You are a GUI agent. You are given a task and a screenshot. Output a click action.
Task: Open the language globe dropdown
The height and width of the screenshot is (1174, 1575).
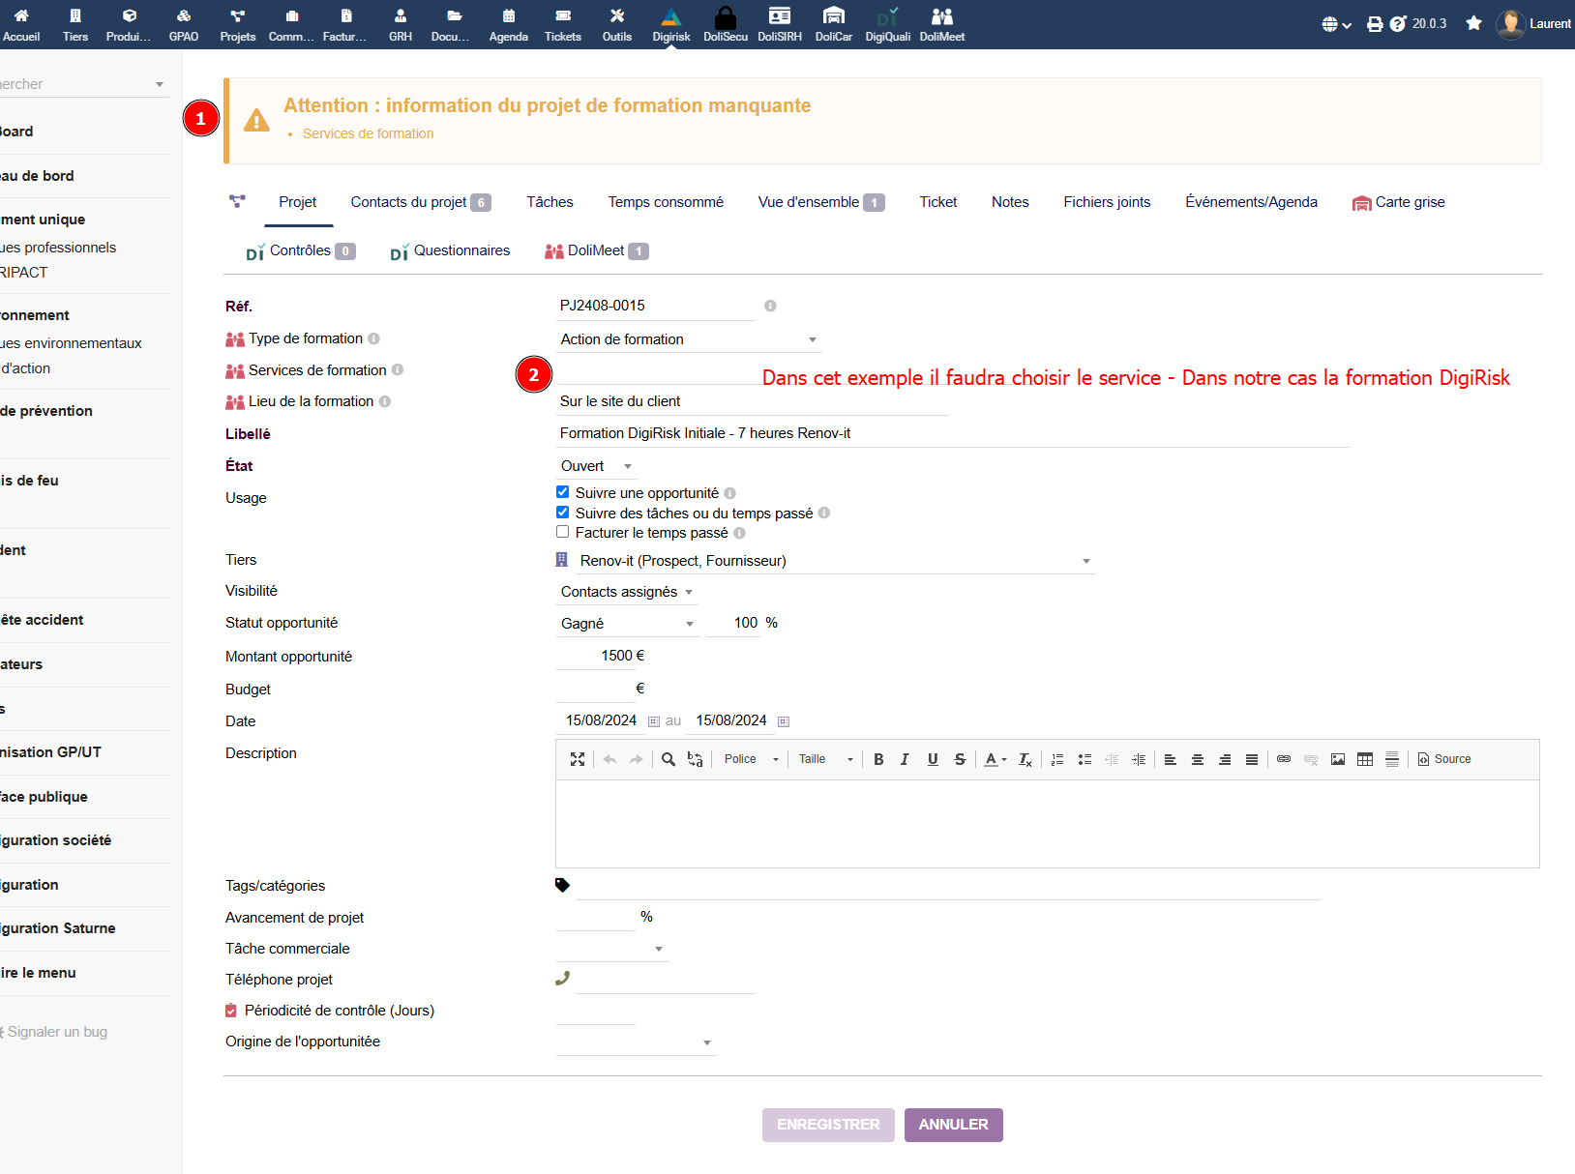point(1336,24)
